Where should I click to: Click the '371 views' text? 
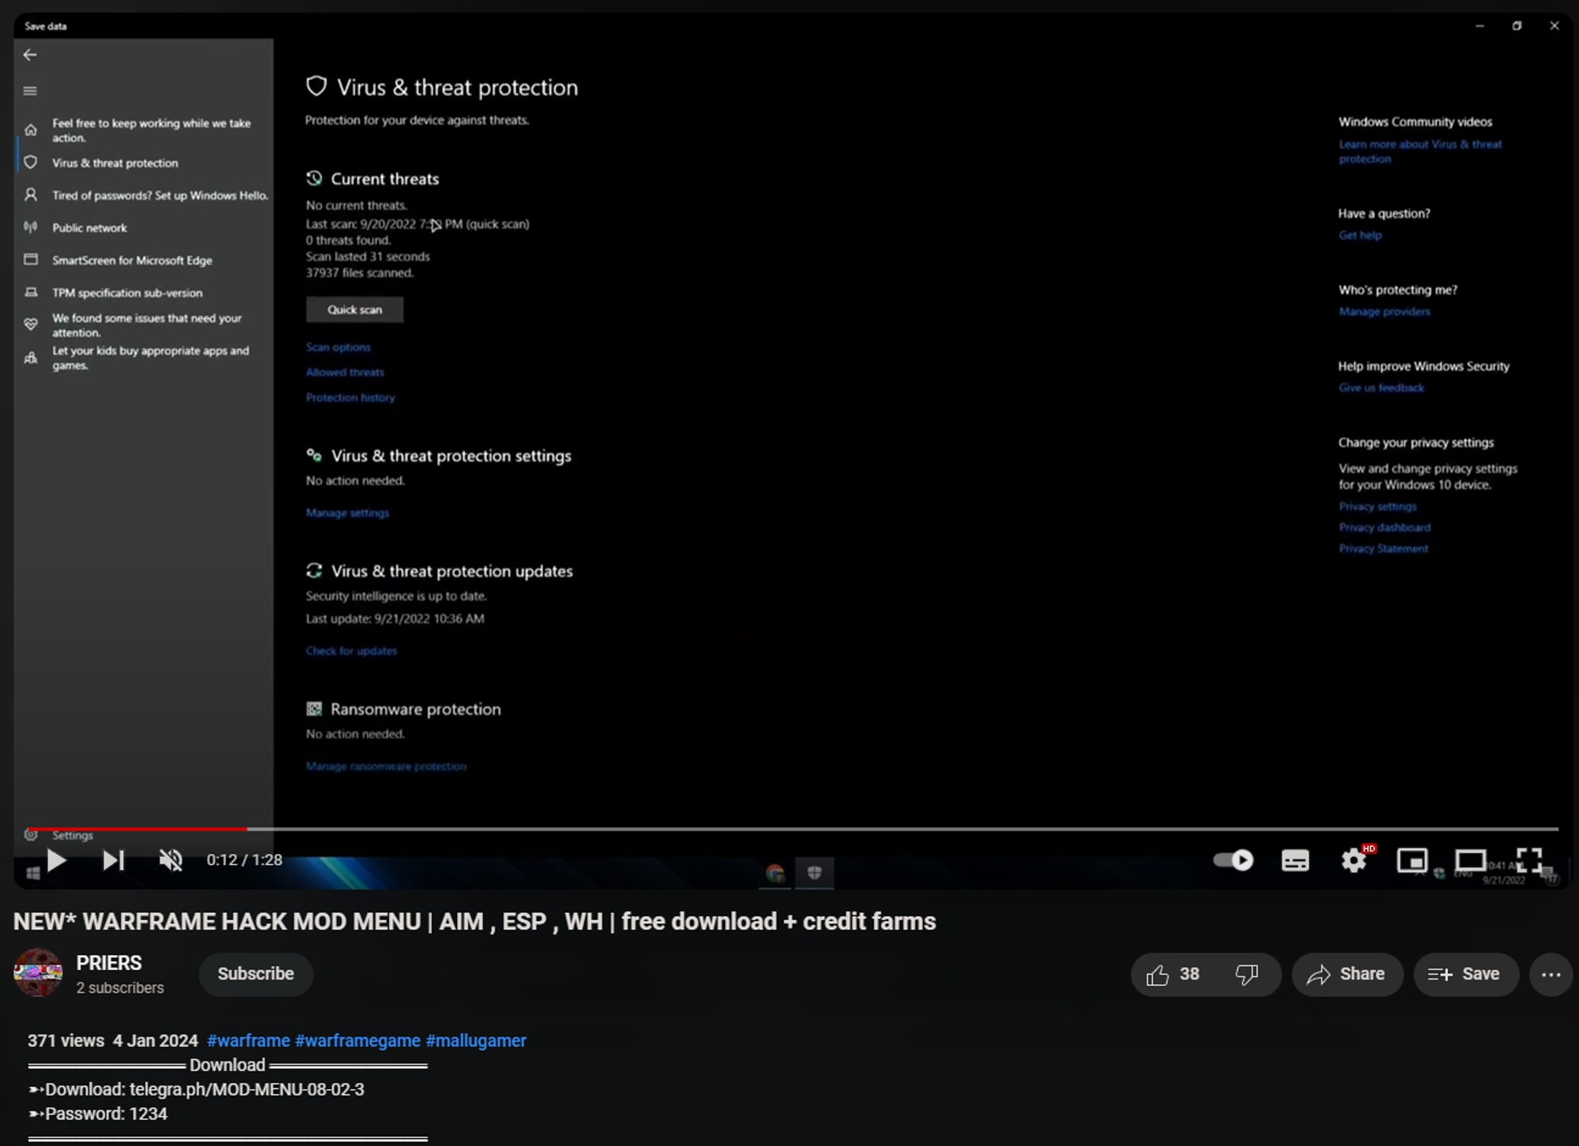coord(66,1041)
